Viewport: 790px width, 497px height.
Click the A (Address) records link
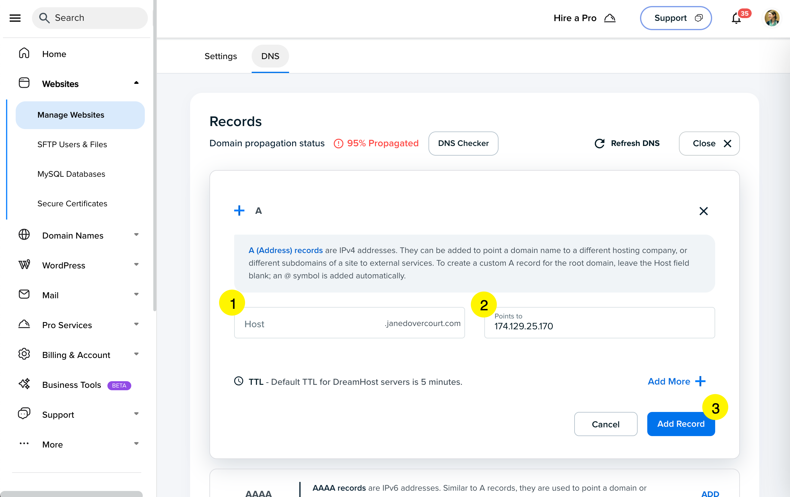tap(285, 250)
